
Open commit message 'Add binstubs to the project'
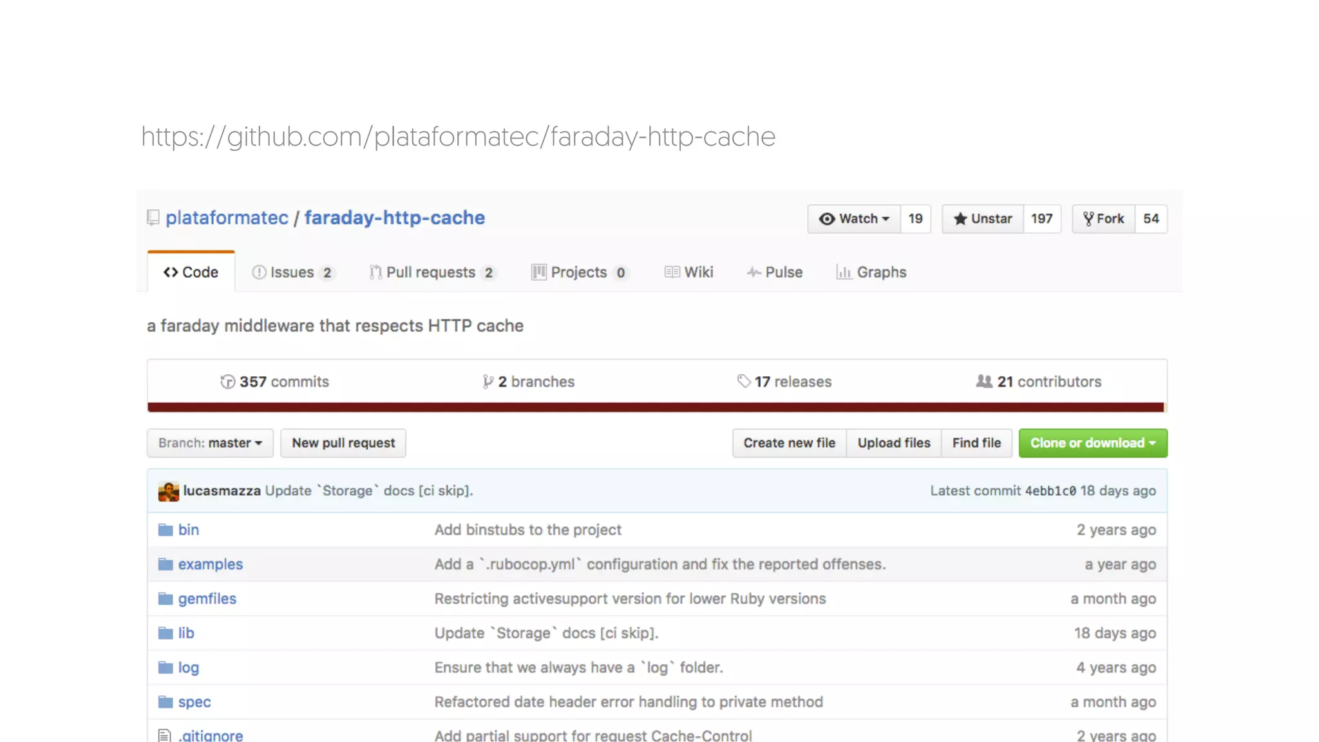pyautogui.click(x=528, y=530)
